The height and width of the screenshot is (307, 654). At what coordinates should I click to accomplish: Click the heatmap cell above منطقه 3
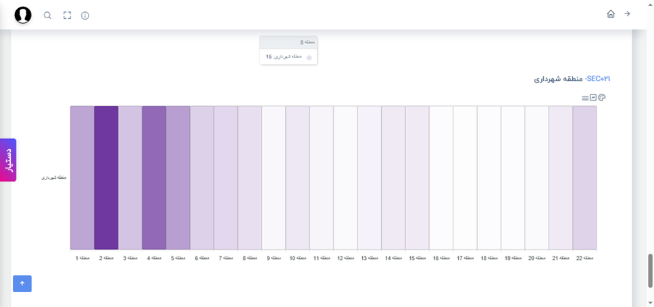[x=130, y=177]
